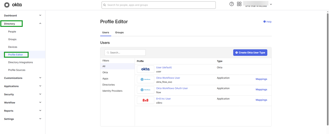Expand the Settings section chevron
Image resolution: width=329 pixels, height=134 pixels.
click(x=40, y=119)
